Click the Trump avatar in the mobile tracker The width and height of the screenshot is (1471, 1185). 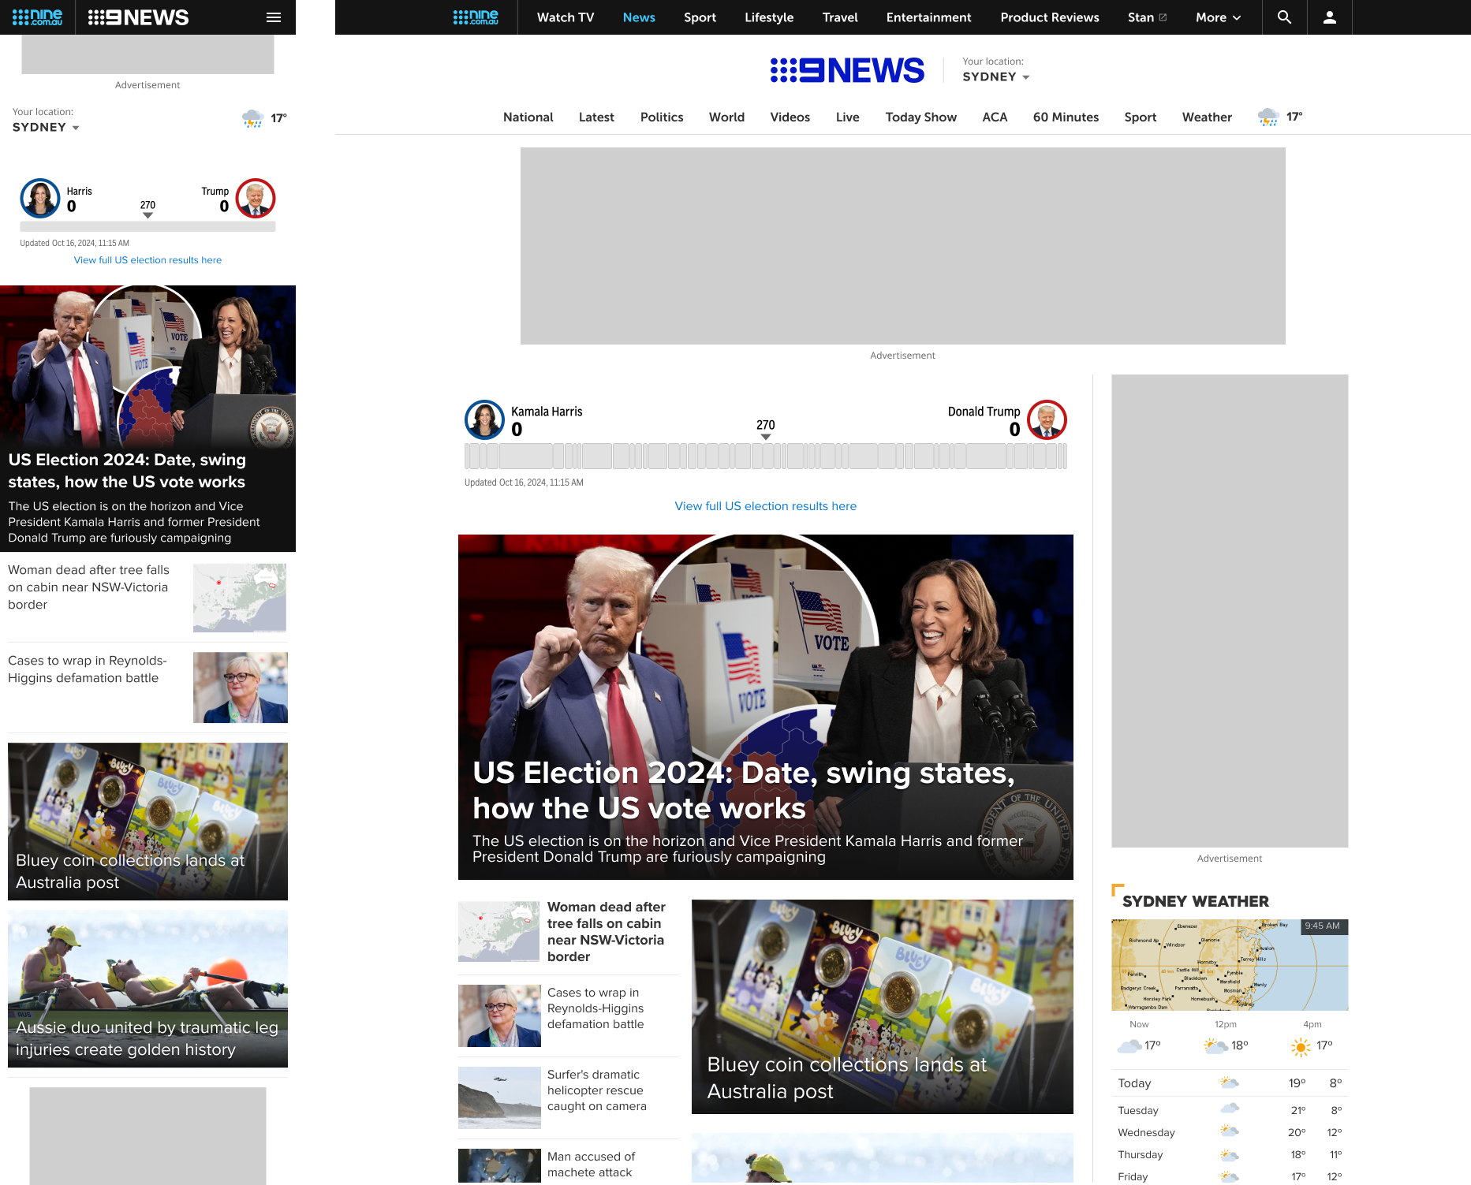tap(256, 198)
